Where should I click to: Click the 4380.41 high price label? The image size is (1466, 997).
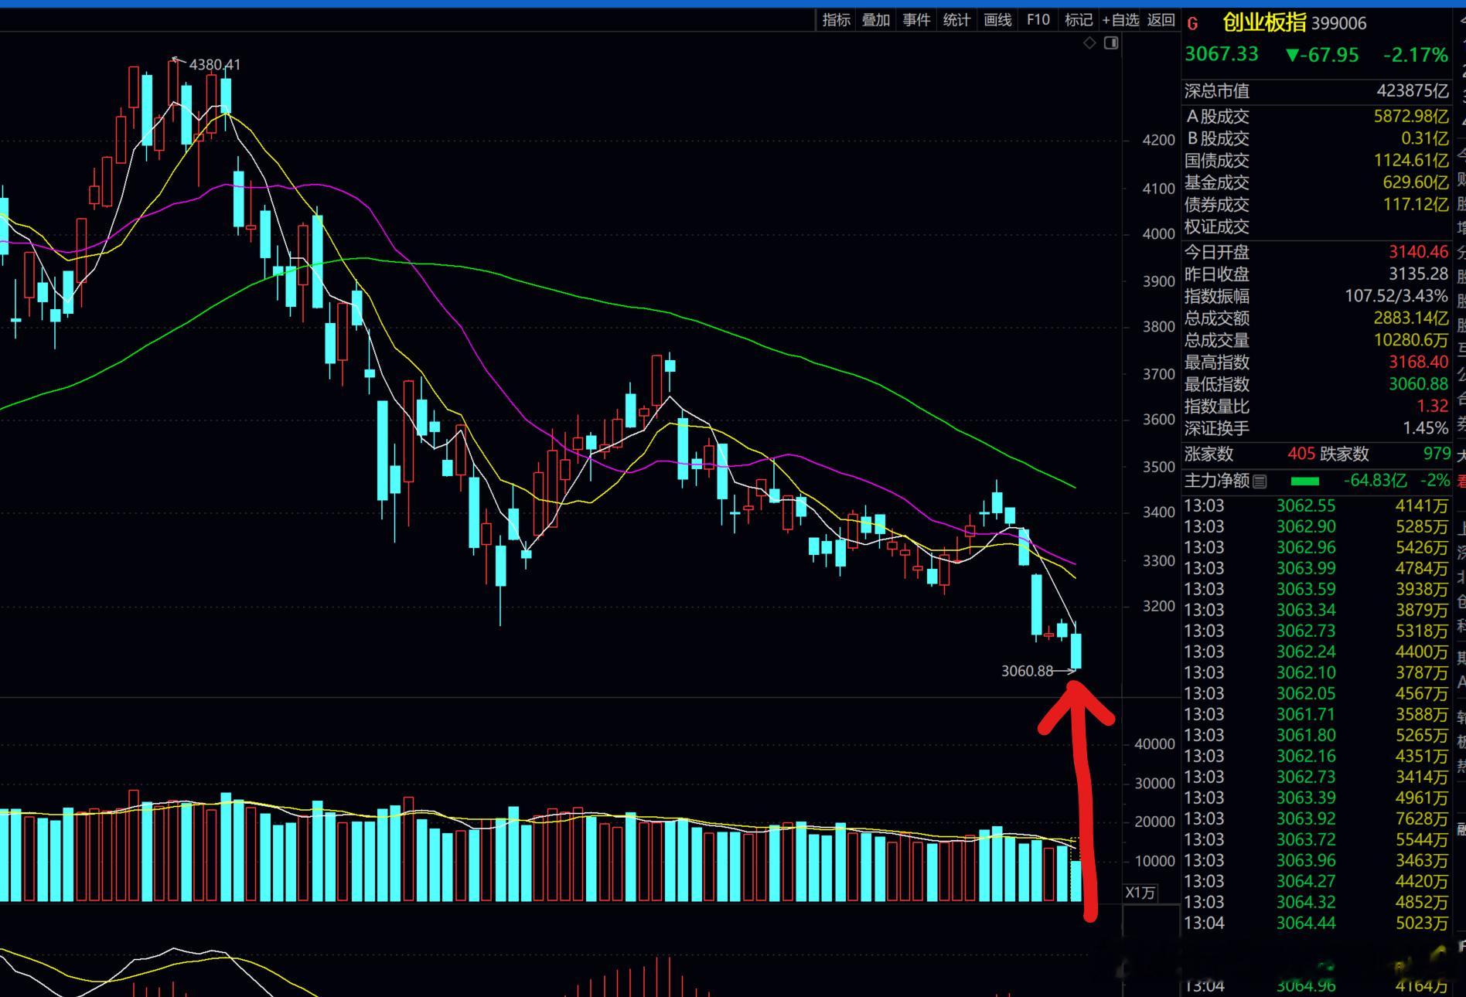pyautogui.click(x=215, y=65)
